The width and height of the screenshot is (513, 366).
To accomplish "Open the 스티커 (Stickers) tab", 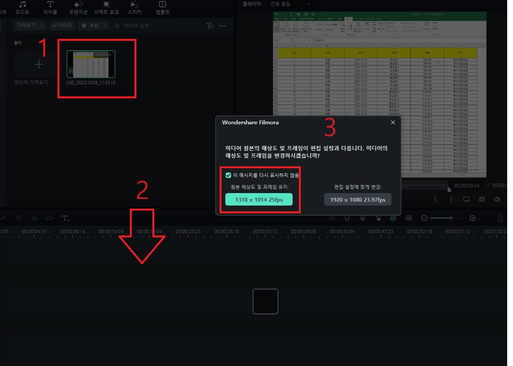I will 134,8.
